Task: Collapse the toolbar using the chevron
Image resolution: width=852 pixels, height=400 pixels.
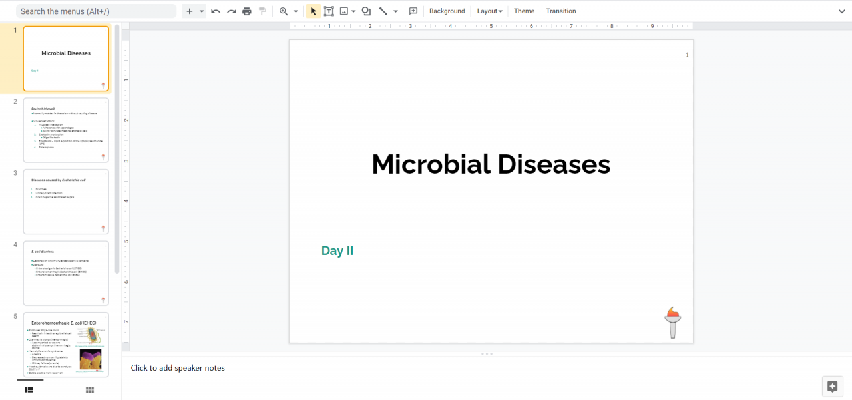Action: pos(842,11)
